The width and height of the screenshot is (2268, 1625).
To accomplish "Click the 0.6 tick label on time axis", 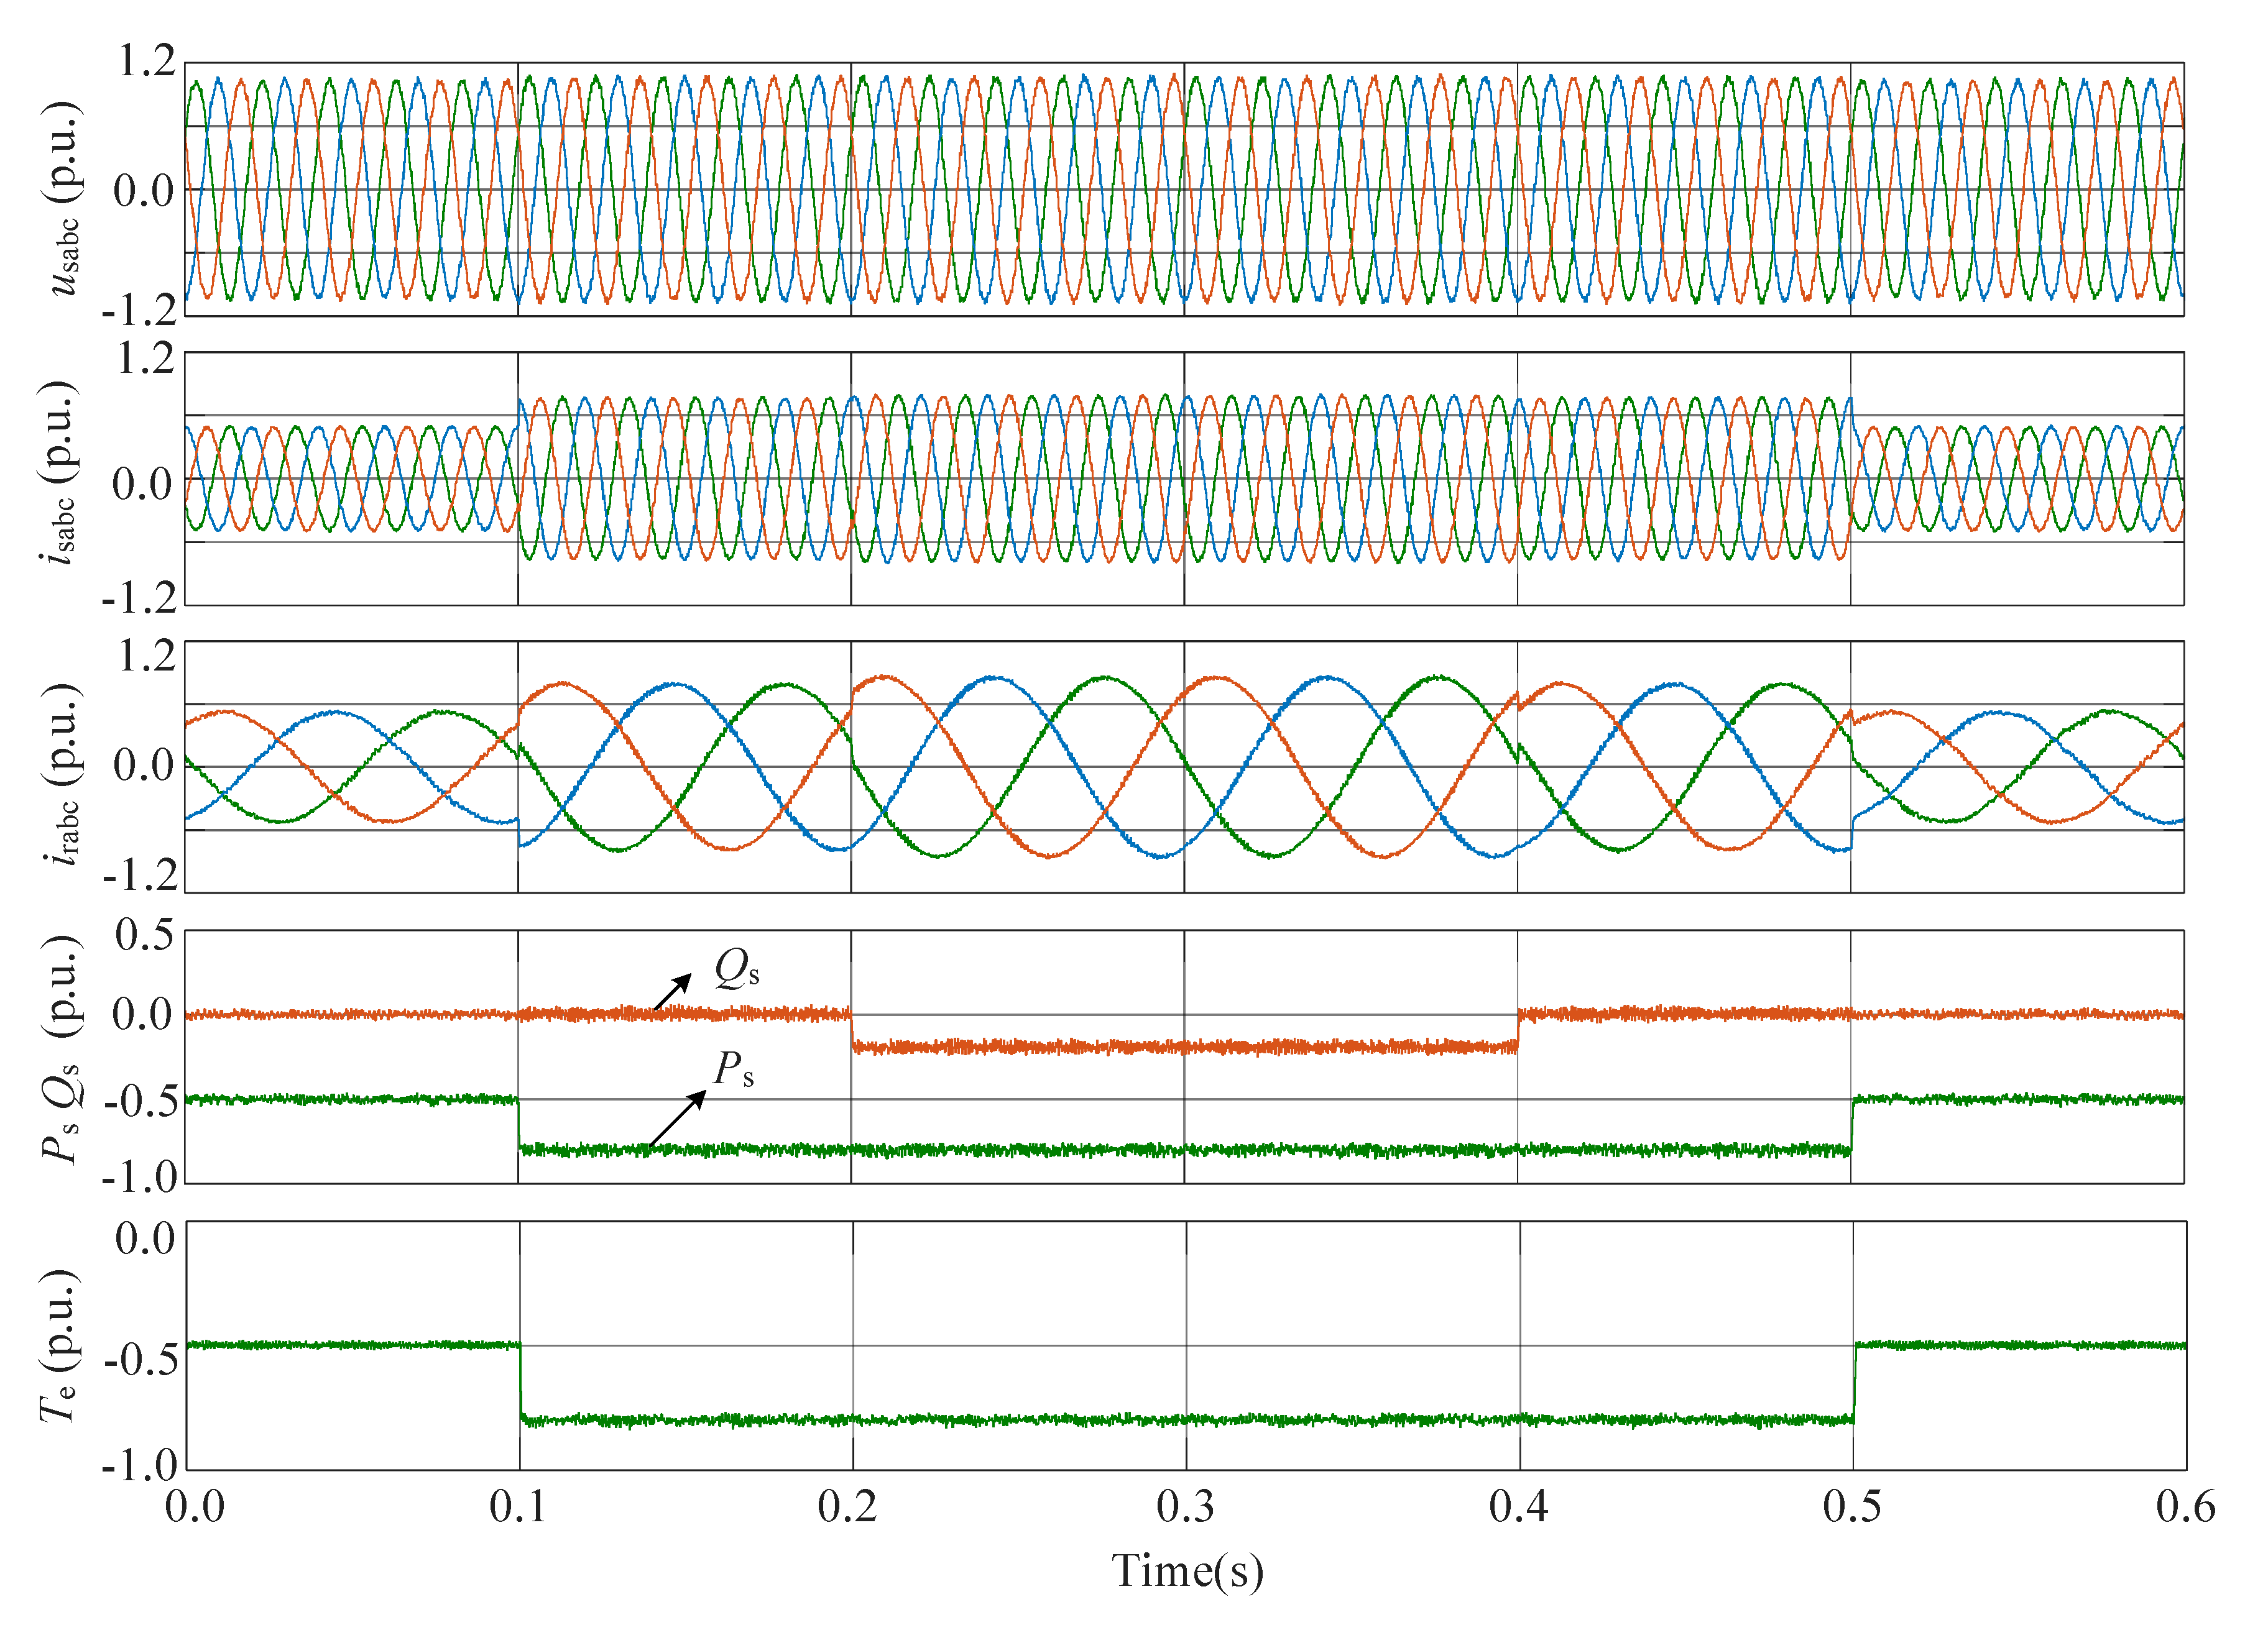I will pos(2185,1506).
